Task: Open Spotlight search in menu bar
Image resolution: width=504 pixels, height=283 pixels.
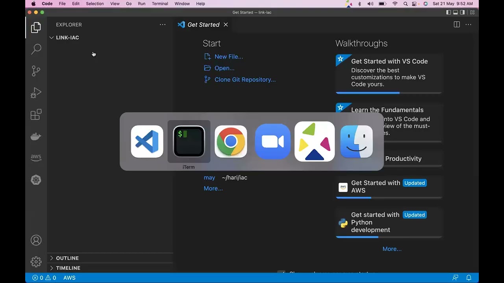Action: click(406, 4)
